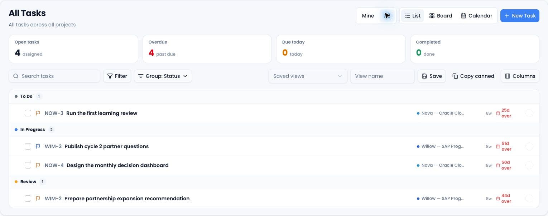This screenshot has width=548, height=216.
Task: Click the project dot beside Willow on WIM-3
Action: coord(418,146)
